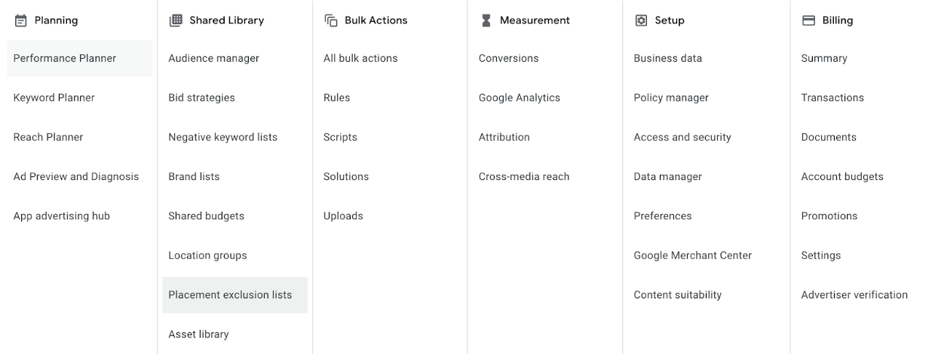Open Placement exclusion lists

(235, 294)
